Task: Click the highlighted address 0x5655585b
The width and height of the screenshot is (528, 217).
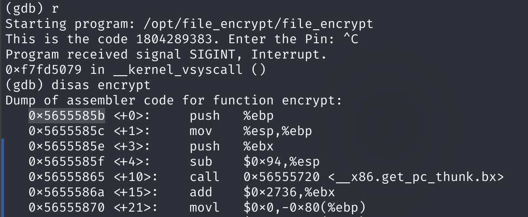Action: (x=67, y=116)
